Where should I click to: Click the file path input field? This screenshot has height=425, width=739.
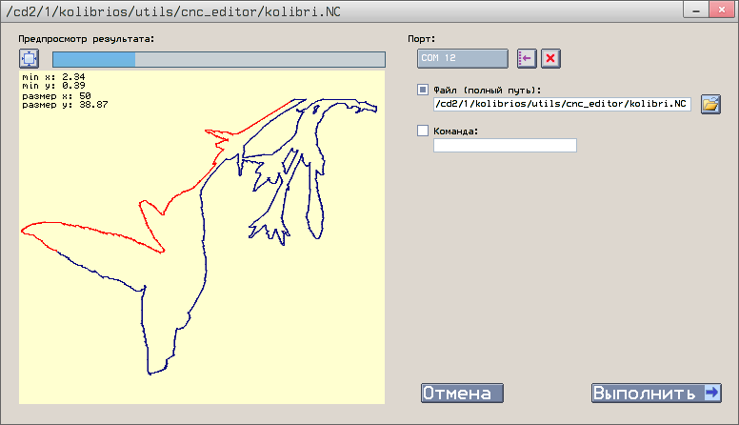tap(562, 104)
